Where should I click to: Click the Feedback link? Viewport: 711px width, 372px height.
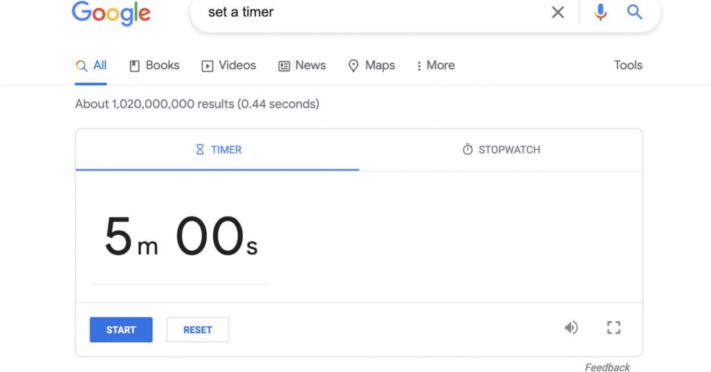pos(607,367)
